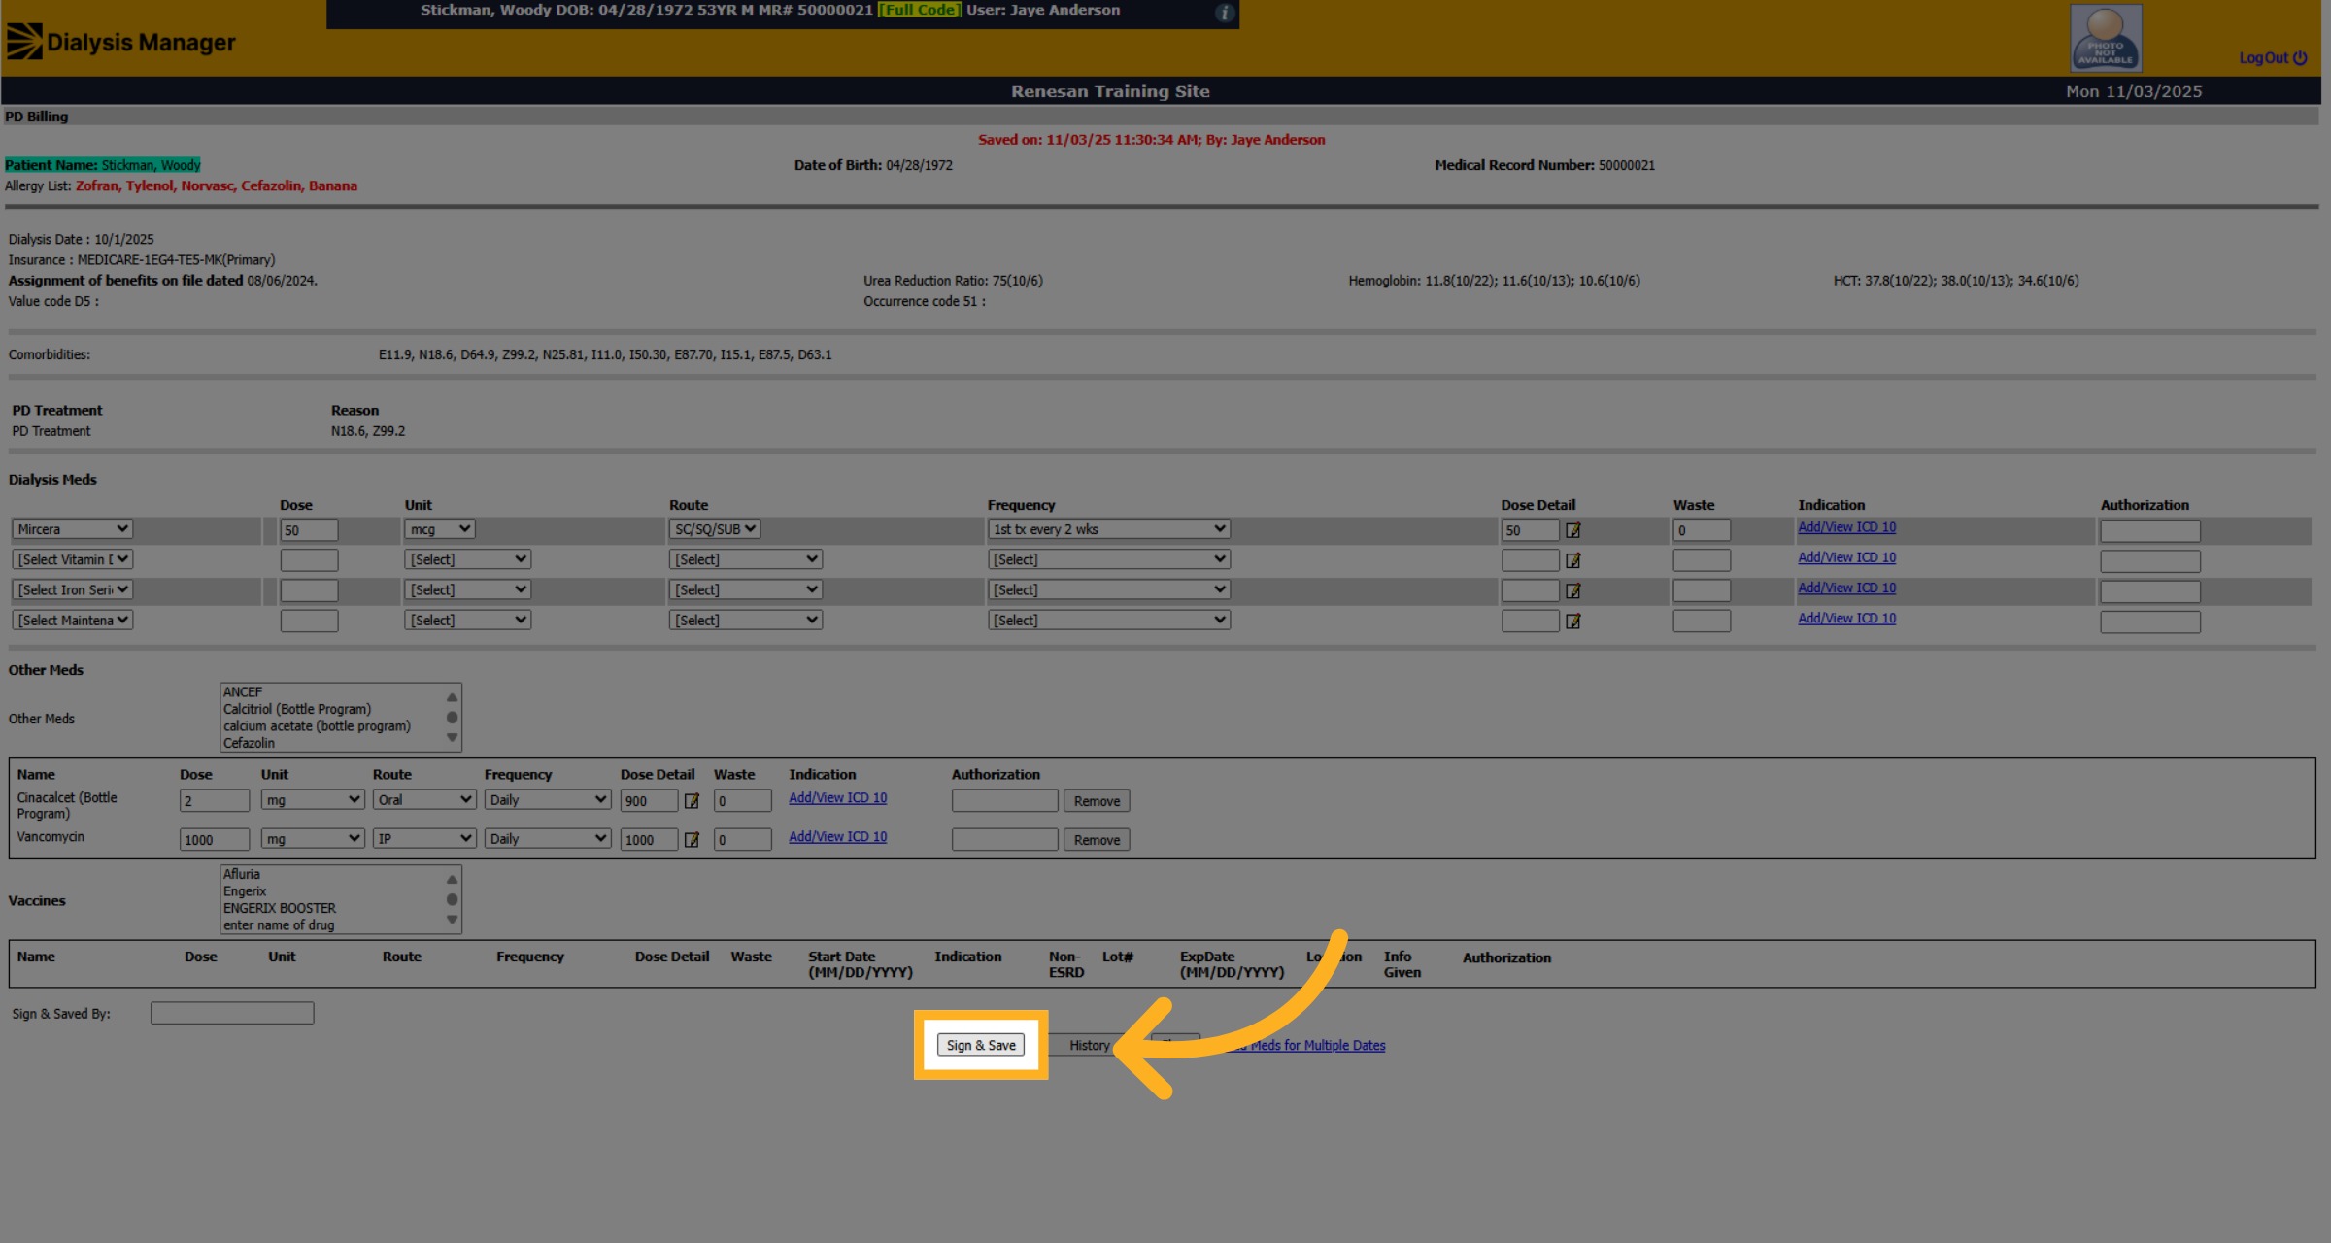Click the Log Out link
Screen dimensions: 2331x1243
pyautogui.click(x=2273, y=58)
